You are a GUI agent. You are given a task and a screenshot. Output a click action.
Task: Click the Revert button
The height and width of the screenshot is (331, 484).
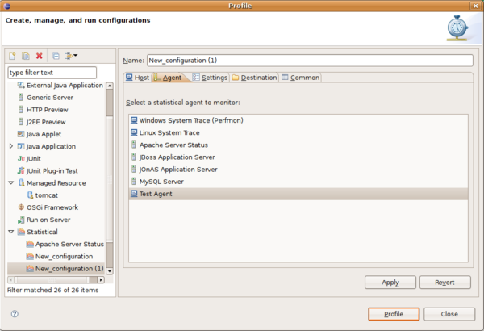[x=444, y=283]
